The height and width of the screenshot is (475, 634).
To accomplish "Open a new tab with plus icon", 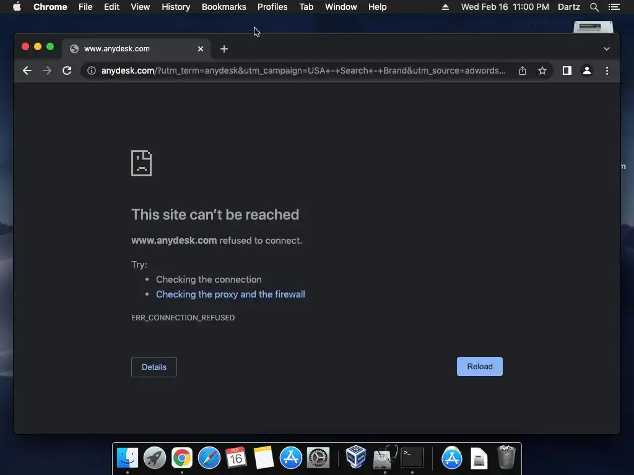I will click(x=224, y=49).
